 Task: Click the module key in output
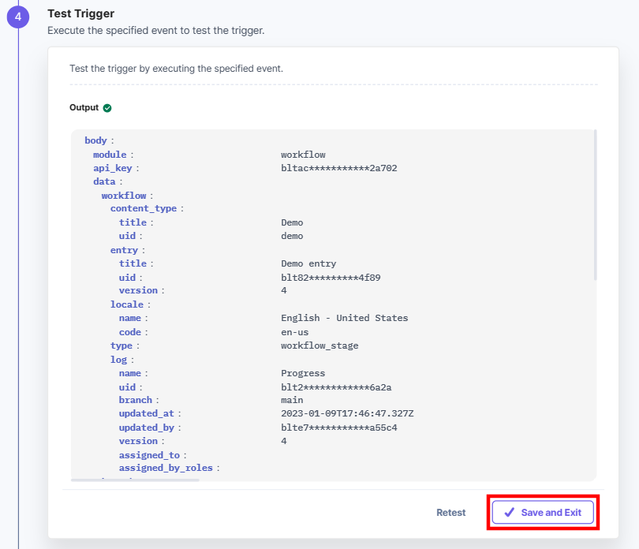[110, 155]
